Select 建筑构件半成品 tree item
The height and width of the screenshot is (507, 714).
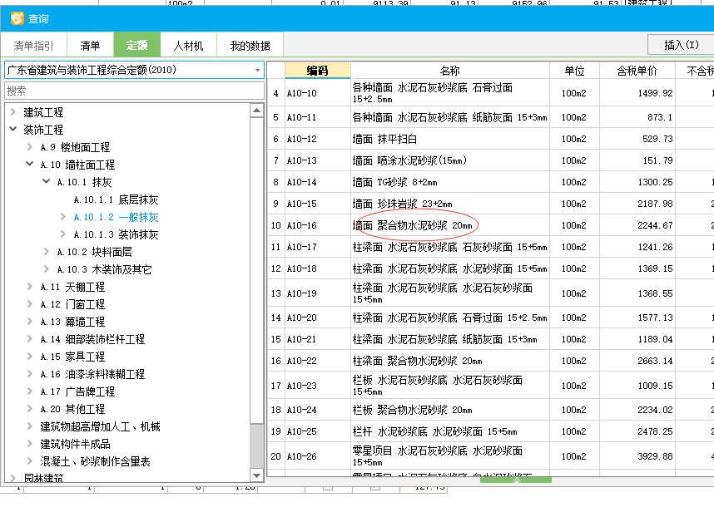(x=75, y=444)
